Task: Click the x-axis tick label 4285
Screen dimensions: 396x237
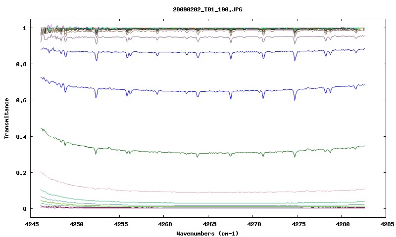Action: (x=386, y=224)
